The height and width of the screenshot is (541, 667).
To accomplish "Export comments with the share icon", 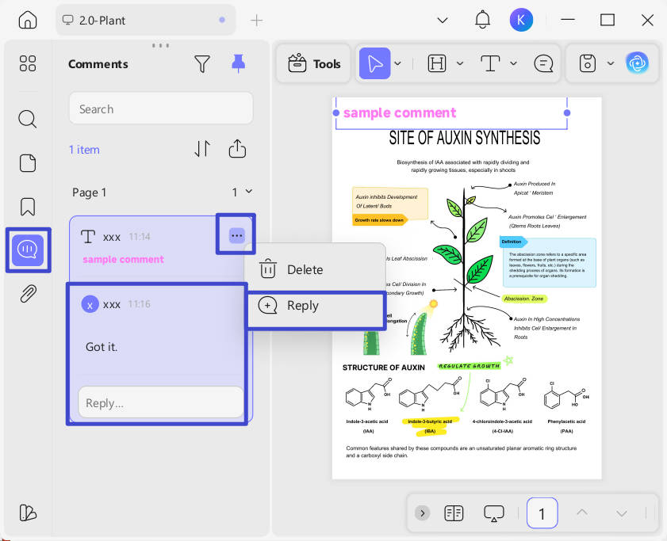I will click(237, 149).
